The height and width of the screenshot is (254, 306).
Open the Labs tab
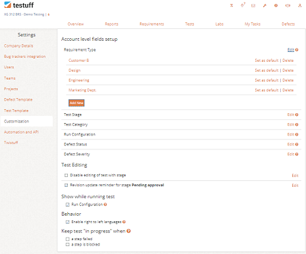click(220, 24)
